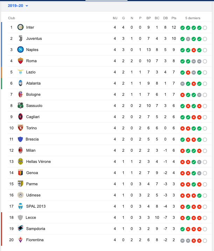Click the Sampdoria logo icon
Image resolution: width=214 pixels, height=251 pixels.
tap(20, 229)
